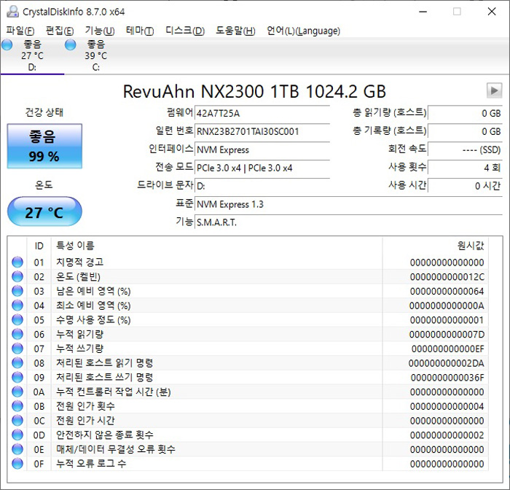Image resolution: width=510 pixels, height=490 pixels.
Task: Click the 특성 이름 column header
Action: (x=216, y=246)
